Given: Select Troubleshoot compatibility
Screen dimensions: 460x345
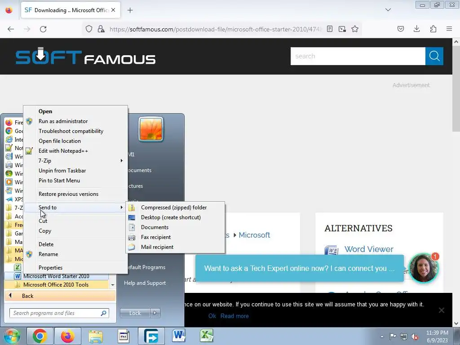Looking at the screenshot, I should (75, 131).
